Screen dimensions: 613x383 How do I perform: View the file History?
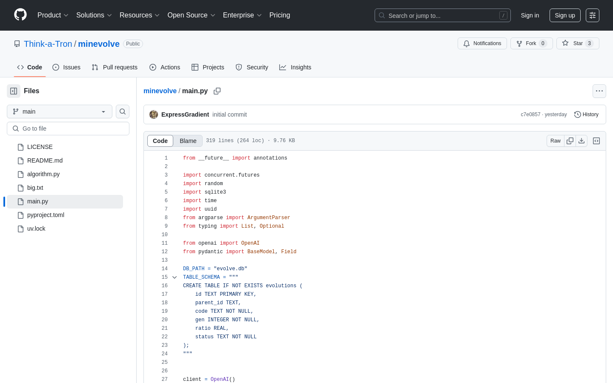[587, 114]
